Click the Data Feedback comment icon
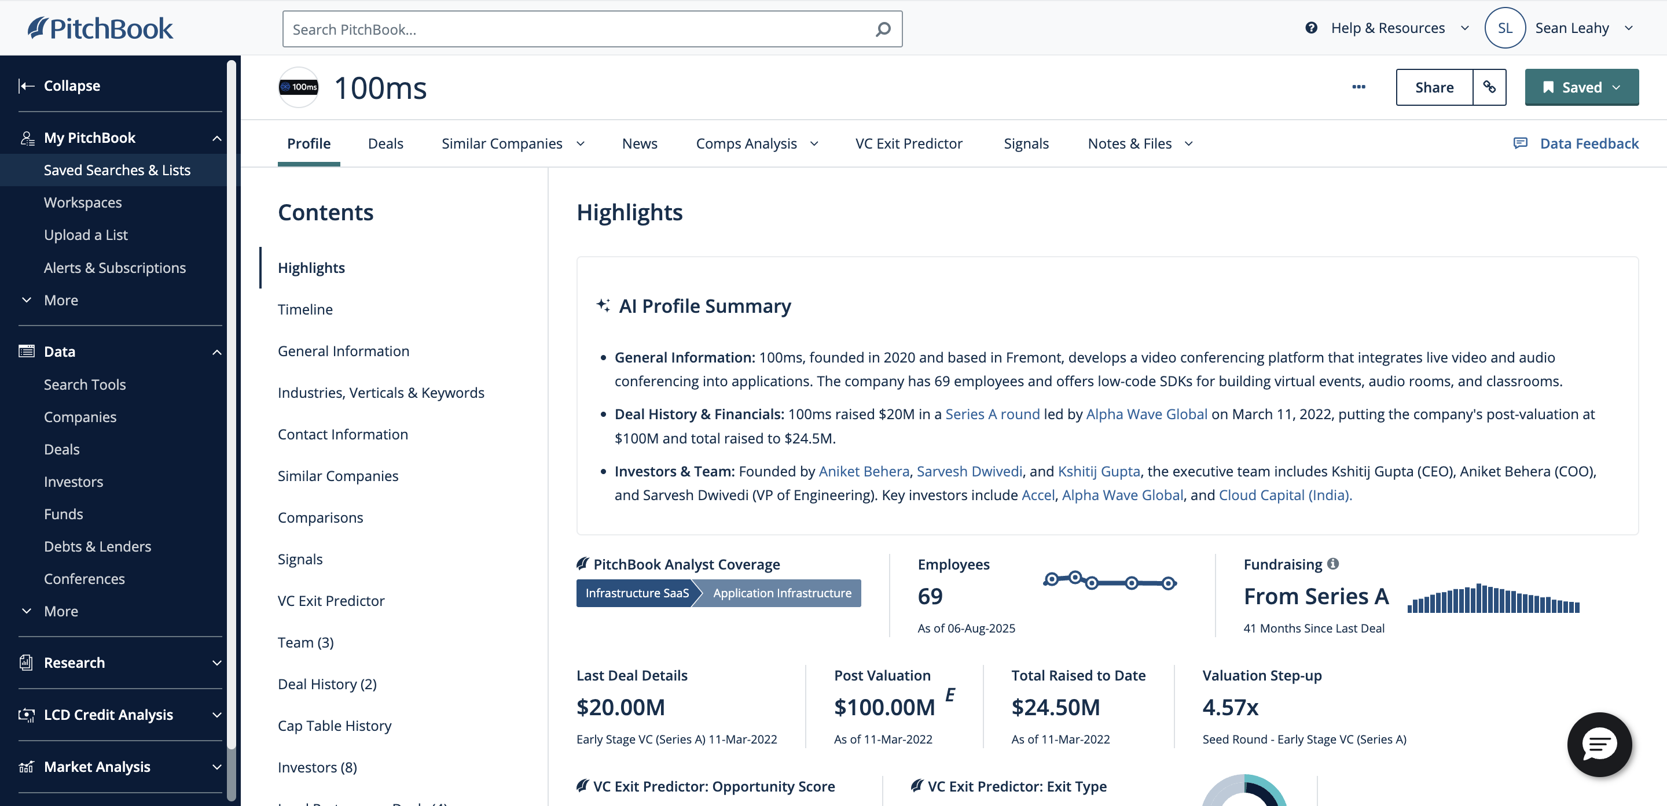1667x806 pixels. pos(1520,143)
